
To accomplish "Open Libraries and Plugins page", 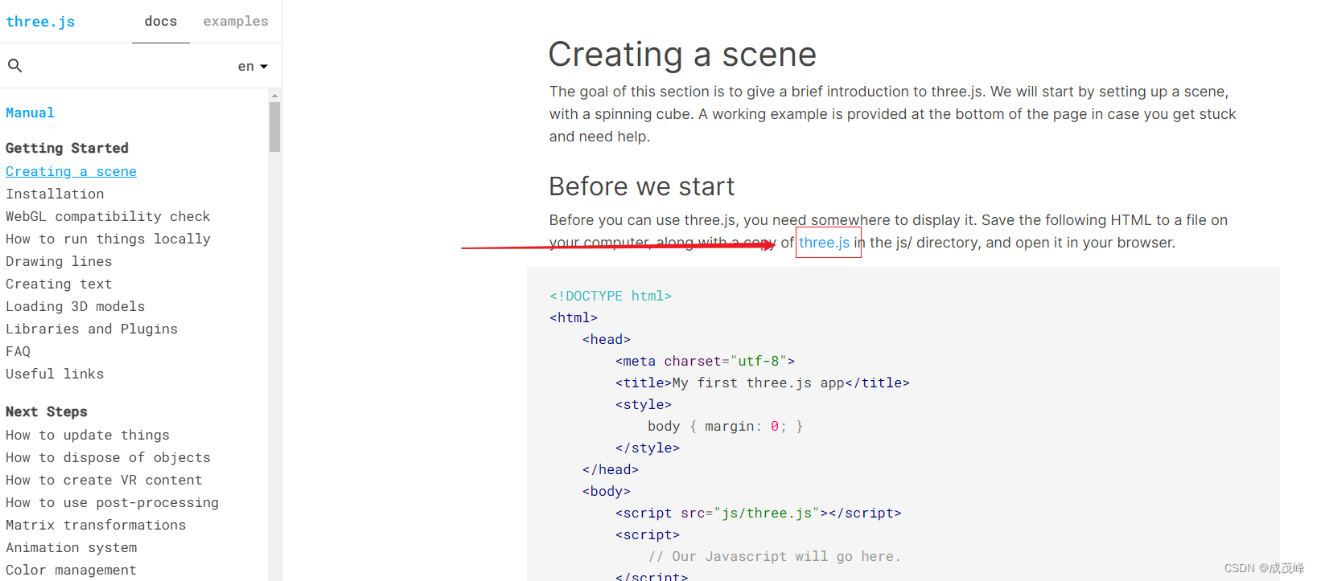I will pos(92,329).
